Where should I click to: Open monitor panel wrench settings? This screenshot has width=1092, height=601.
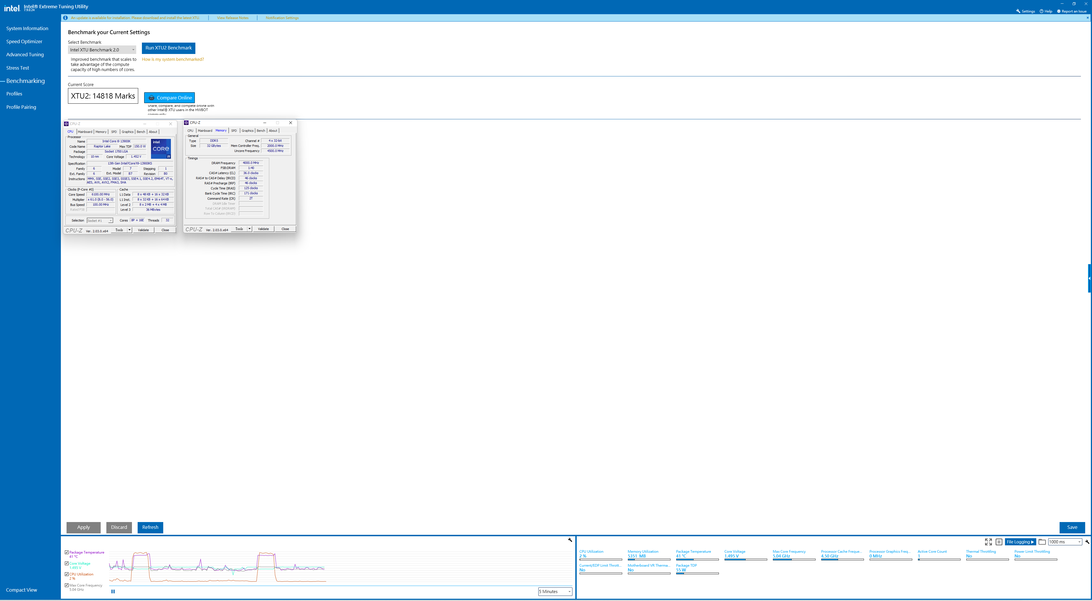[1087, 542]
